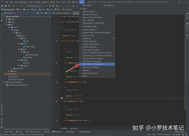Start debugging with the green bug icon
The height and width of the screenshot is (136, 189).
click(50, 6)
